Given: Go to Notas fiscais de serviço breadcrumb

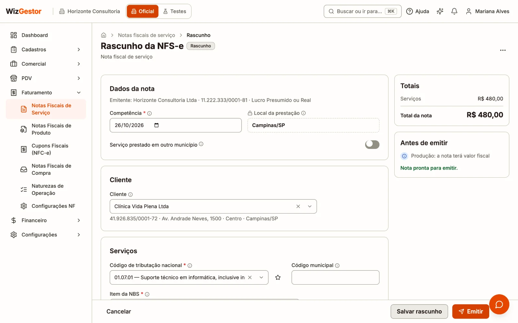Looking at the screenshot, I should (x=146, y=35).
